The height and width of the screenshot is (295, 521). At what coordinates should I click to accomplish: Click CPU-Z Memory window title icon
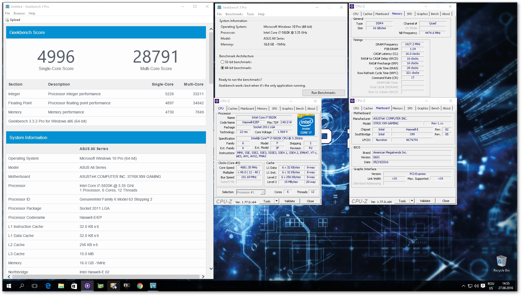352,6
